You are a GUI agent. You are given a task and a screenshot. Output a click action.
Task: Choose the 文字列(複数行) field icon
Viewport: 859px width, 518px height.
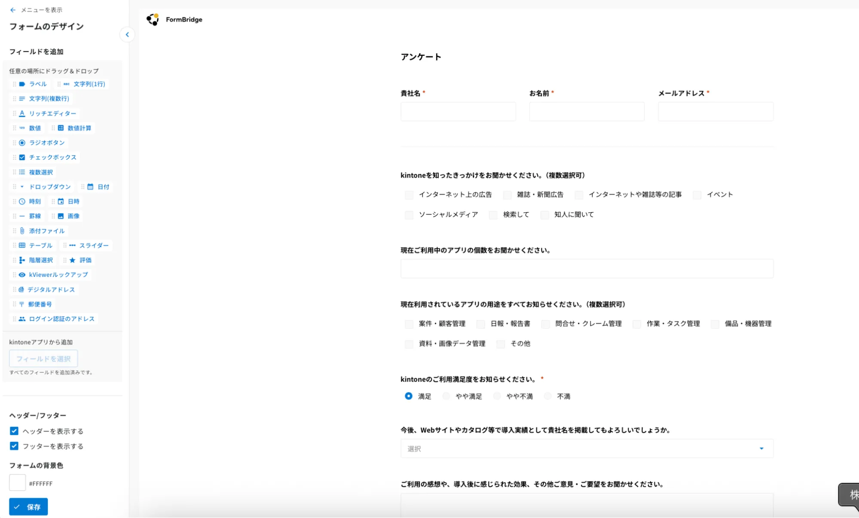(22, 98)
